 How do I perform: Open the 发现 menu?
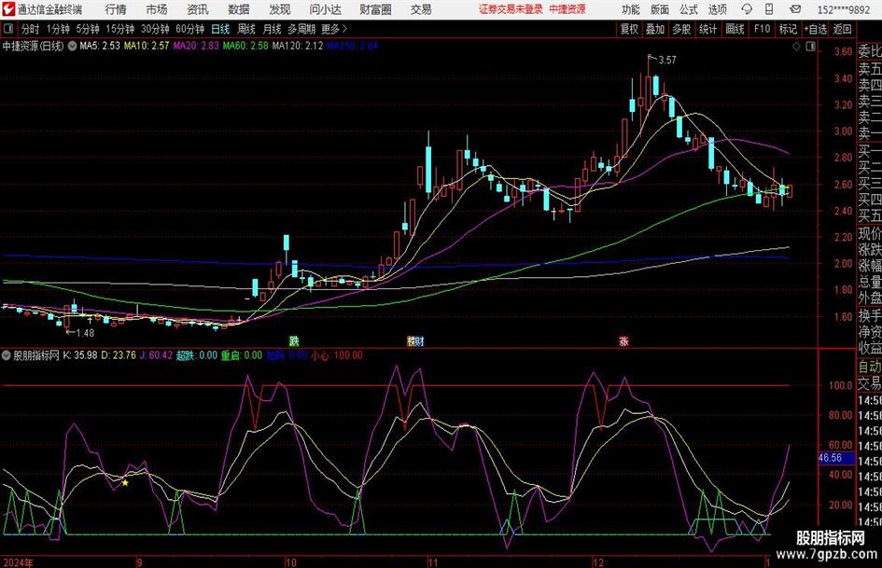click(280, 9)
